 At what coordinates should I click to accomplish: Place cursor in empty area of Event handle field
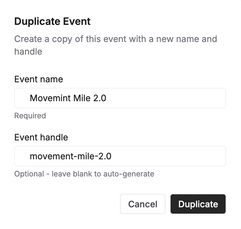point(168,156)
